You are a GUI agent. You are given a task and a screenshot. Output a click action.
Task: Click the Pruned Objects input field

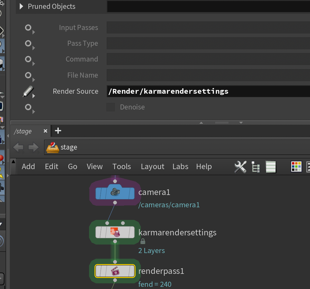(x=208, y=6)
